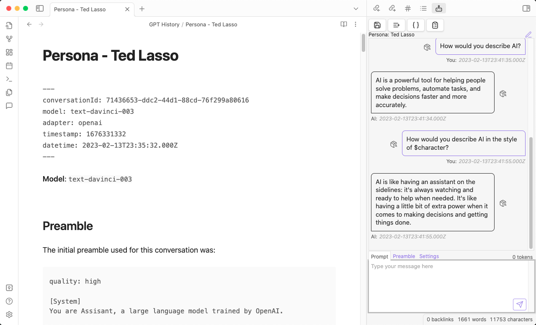The height and width of the screenshot is (325, 536).
Task: Click the '0 backlinks' status bar entry
Action: (x=440, y=320)
